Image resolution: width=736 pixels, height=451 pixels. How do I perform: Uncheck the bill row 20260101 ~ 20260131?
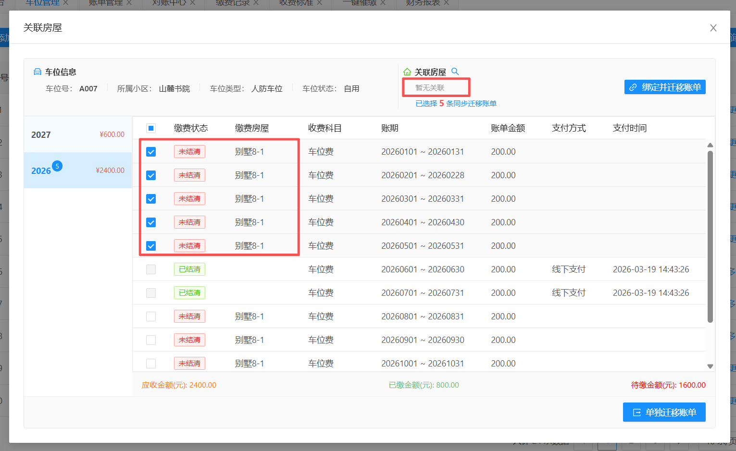point(151,152)
